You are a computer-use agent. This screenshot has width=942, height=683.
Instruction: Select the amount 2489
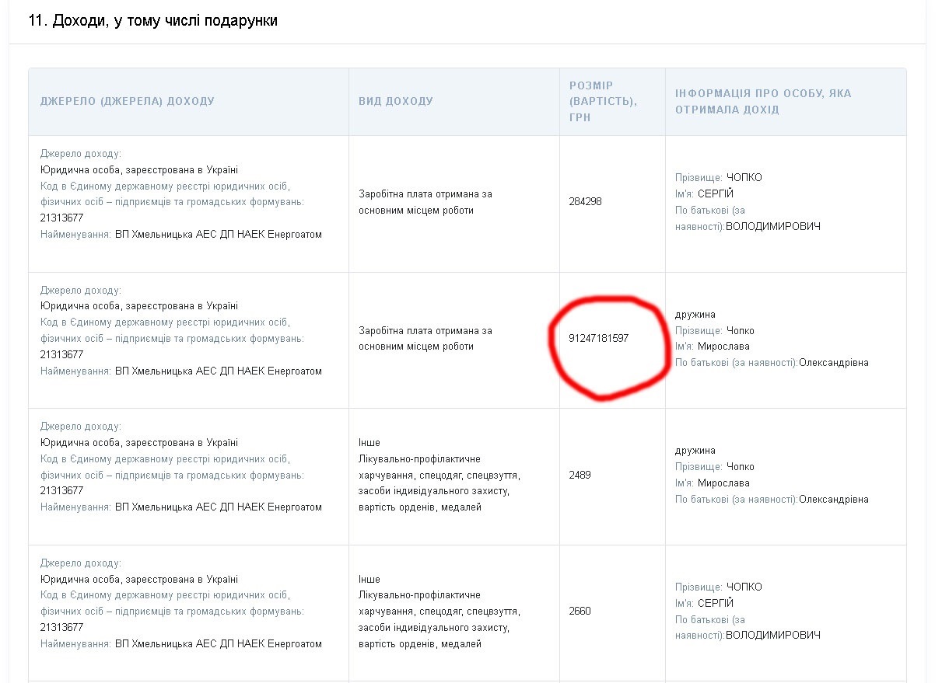coord(580,475)
